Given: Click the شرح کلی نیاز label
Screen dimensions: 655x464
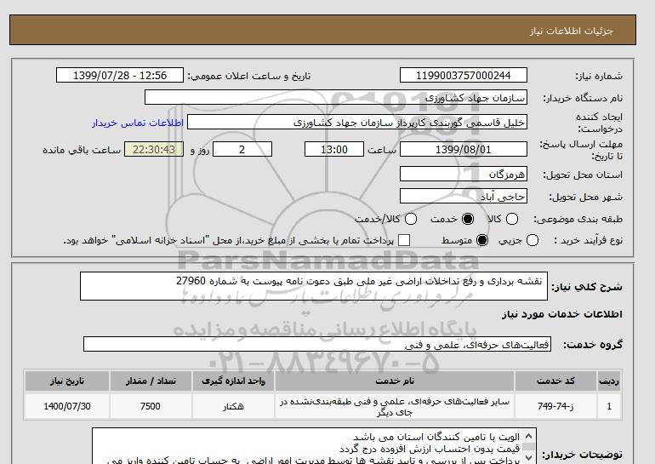Looking at the screenshot, I should (x=587, y=287).
